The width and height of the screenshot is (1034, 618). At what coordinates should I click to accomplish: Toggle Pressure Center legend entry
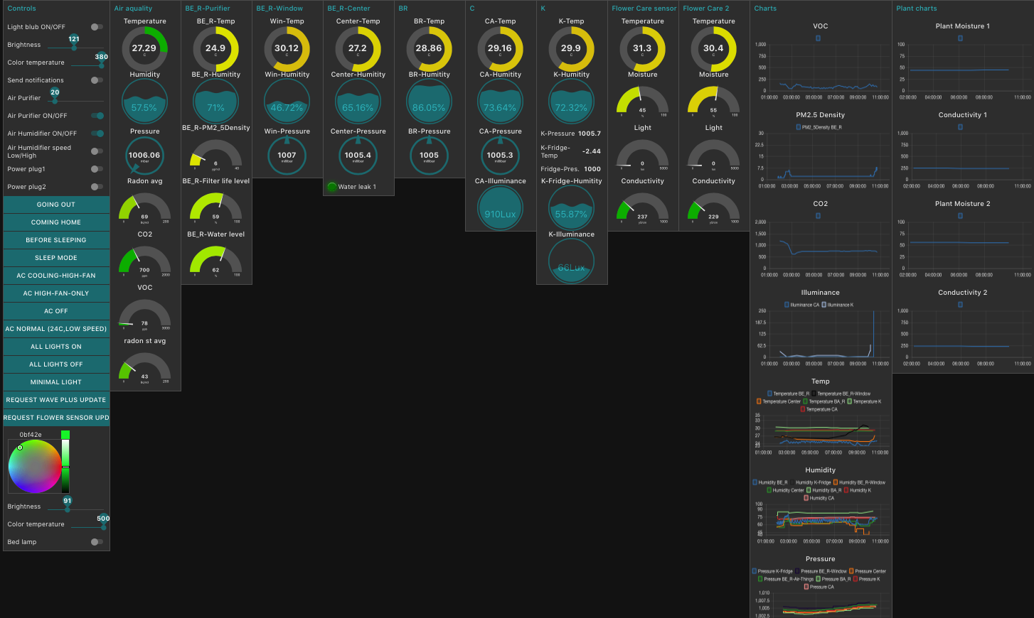tap(868, 571)
